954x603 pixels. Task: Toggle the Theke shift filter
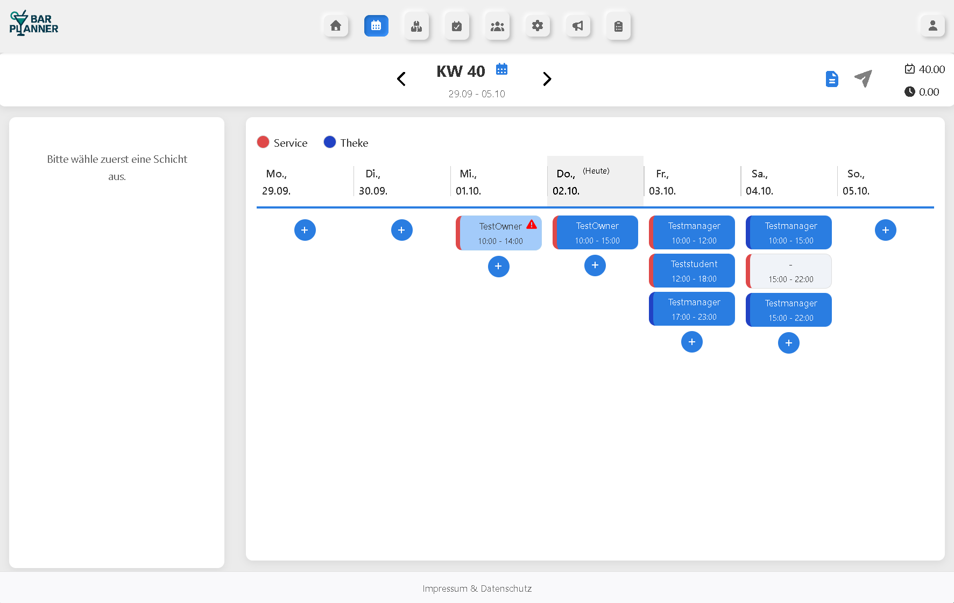[345, 142]
